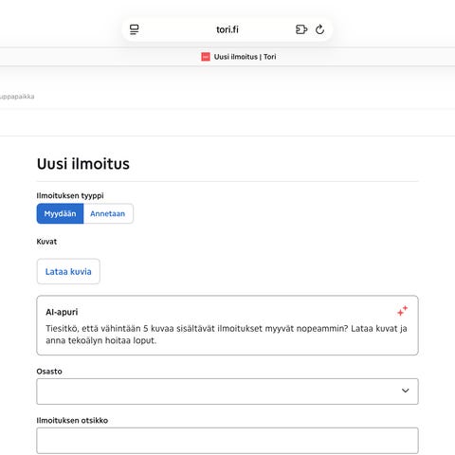Click the red AI sparkle icon
Image resolution: width=455 pixels, height=455 pixels.
pyautogui.click(x=402, y=311)
